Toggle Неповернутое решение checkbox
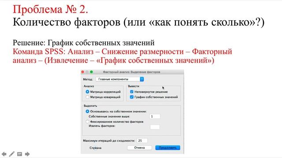This screenshot has width=282, height=158. [132, 92]
